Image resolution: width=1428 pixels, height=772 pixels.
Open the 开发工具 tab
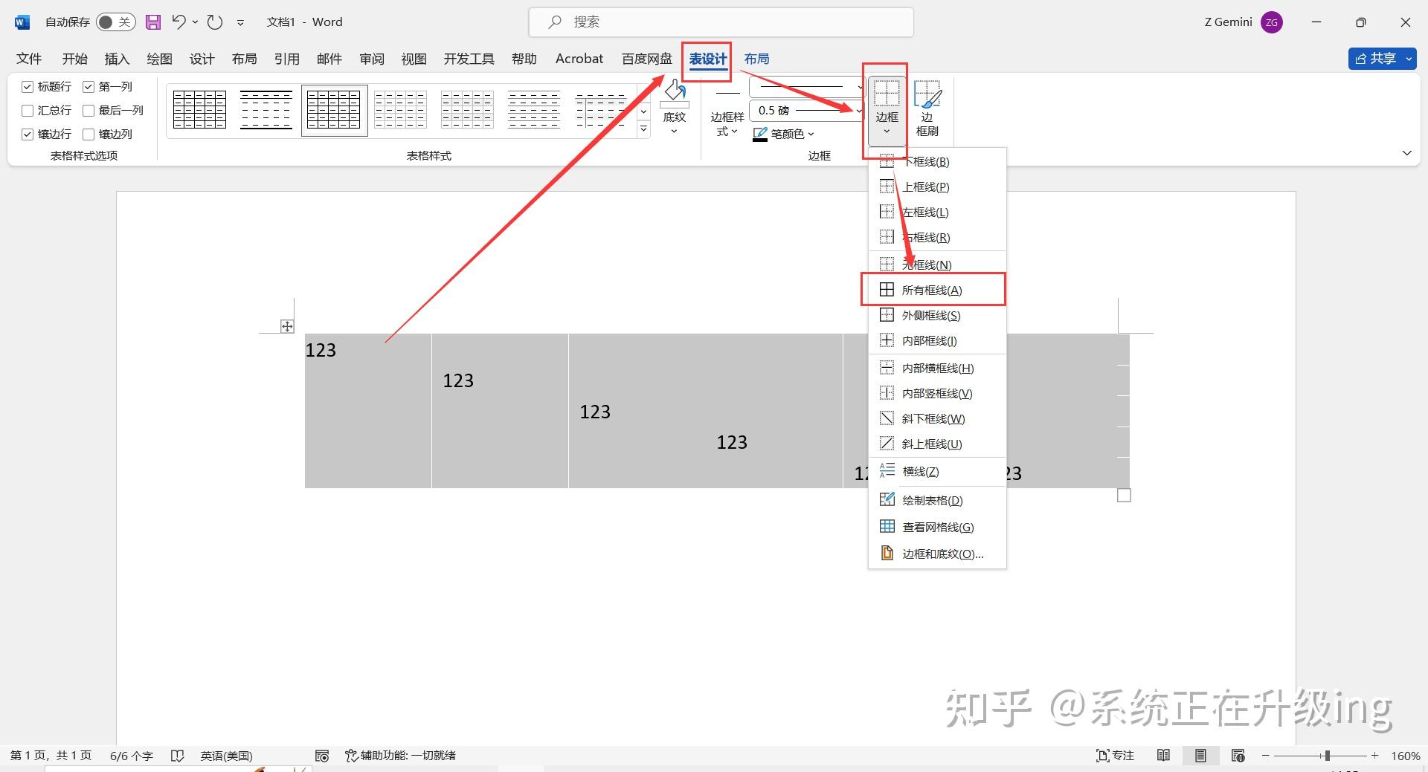tap(469, 59)
